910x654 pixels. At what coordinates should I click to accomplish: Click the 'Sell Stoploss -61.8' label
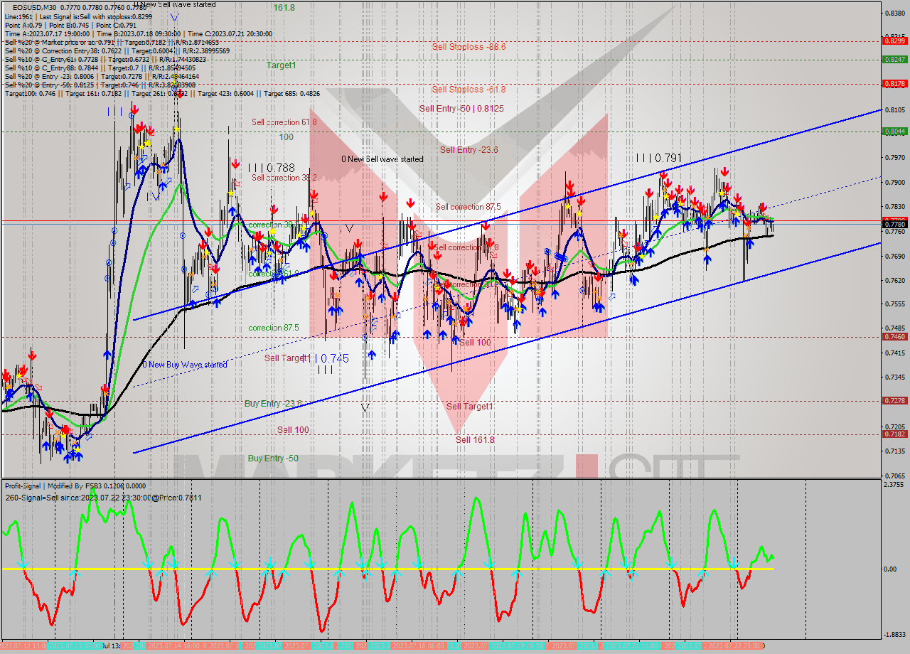469,89
